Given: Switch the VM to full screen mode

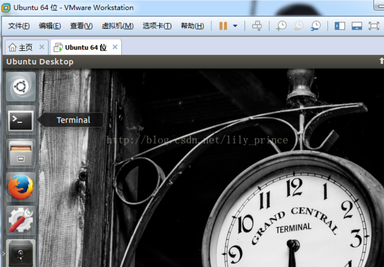Looking at the screenshot, I should tap(374, 26).
